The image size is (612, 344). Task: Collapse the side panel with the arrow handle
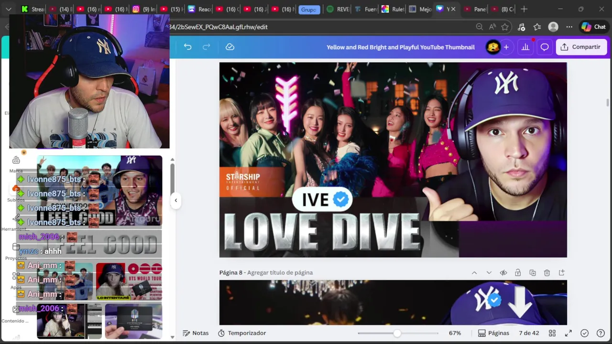pos(175,200)
